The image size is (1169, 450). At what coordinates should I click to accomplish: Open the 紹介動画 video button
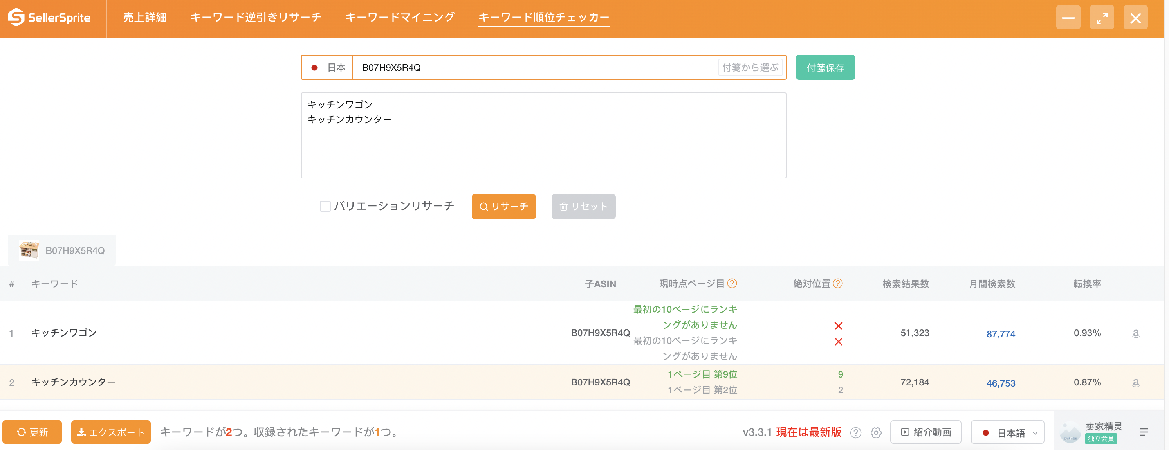[926, 432]
